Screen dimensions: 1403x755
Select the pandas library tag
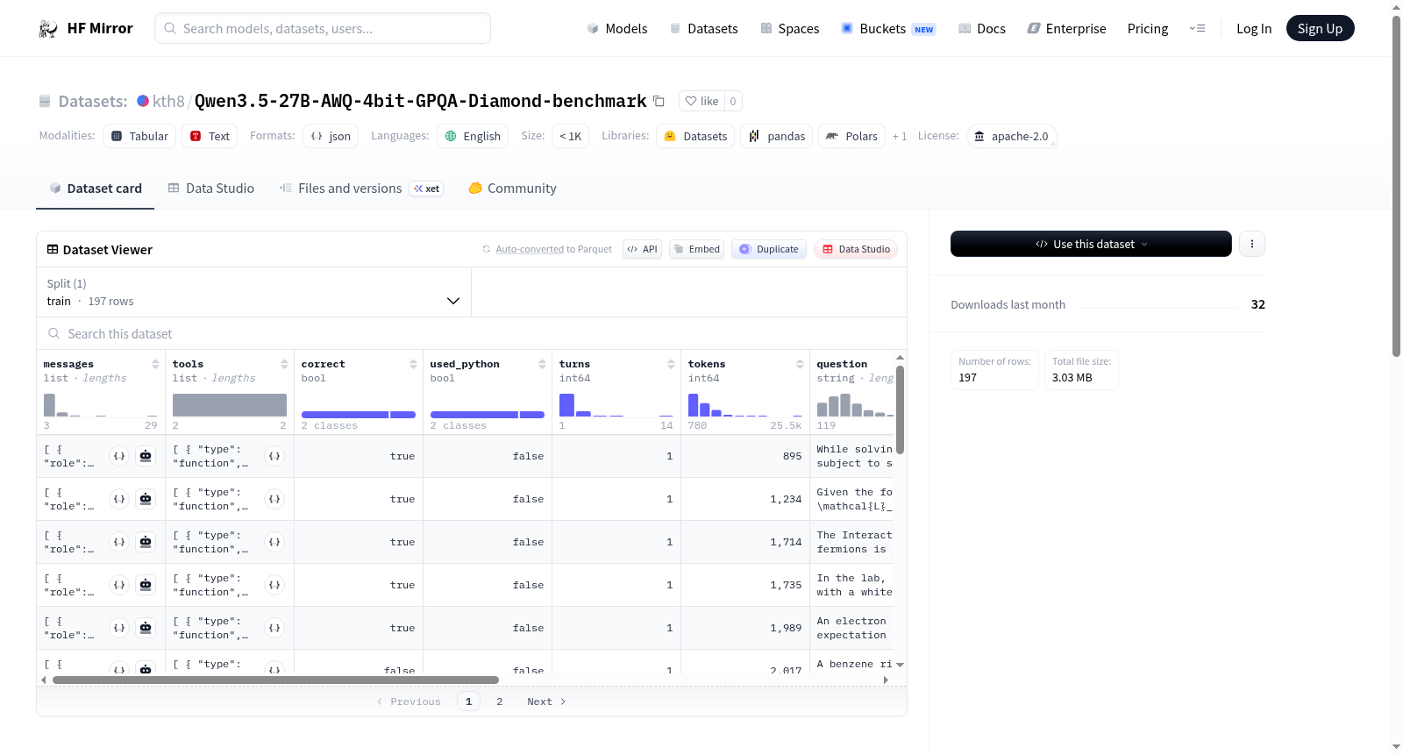(777, 136)
